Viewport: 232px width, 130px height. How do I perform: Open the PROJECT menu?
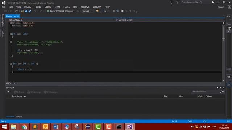[28, 7]
